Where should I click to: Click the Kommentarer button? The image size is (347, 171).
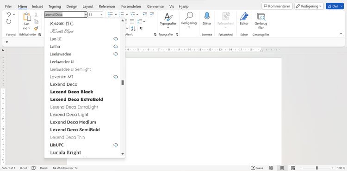[x=277, y=6]
